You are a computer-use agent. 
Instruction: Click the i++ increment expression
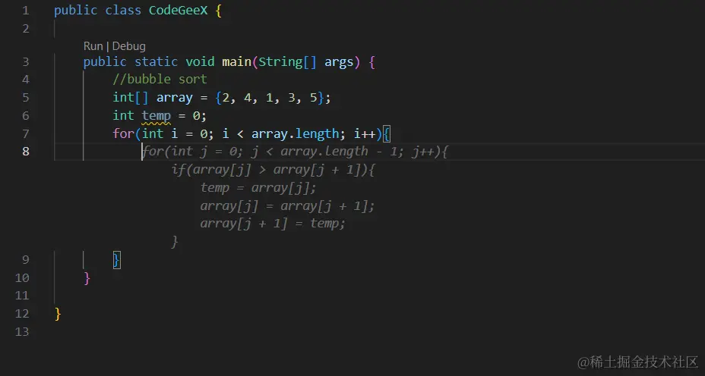tap(365, 133)
